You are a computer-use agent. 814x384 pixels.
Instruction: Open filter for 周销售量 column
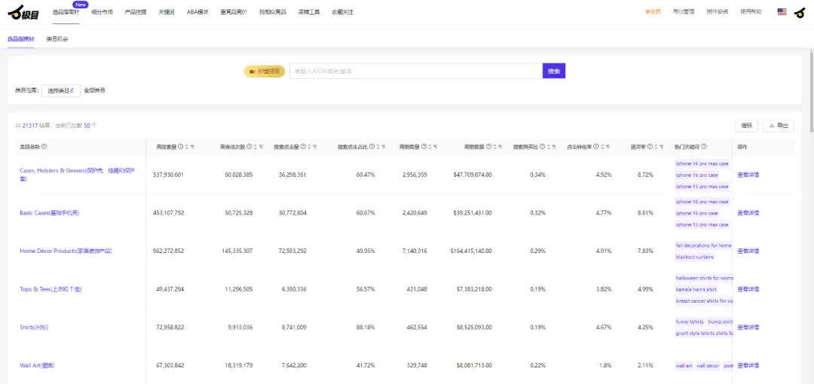(x=436, y=147)
